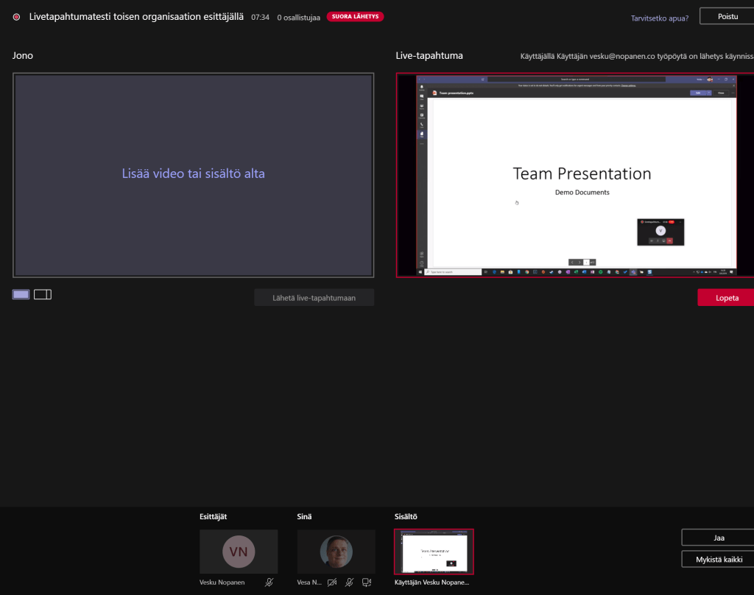Toggle Vesku Nopanen's muted microphone icon
Viewport: 754px width, 595px height.
pos(269,582)
